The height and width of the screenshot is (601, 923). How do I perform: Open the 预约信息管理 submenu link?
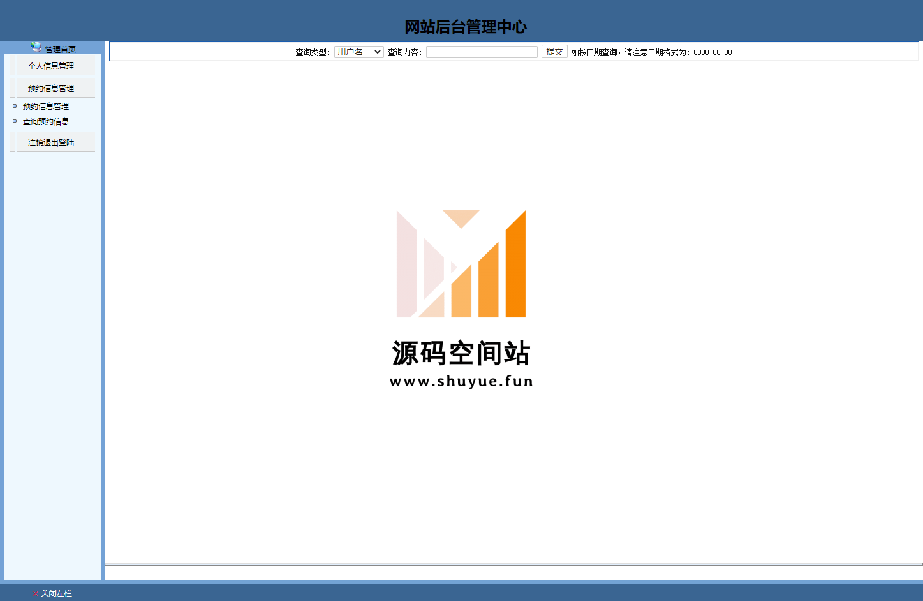click(x=46, y=106)
